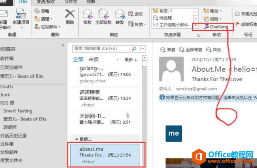
Task: Open the Move (移动) dropdown
Action: pos(212,11)
